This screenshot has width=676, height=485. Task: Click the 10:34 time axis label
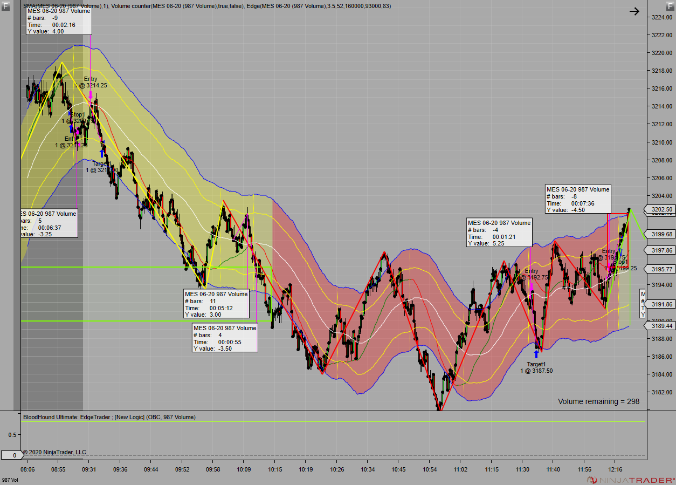pos(368,470)
